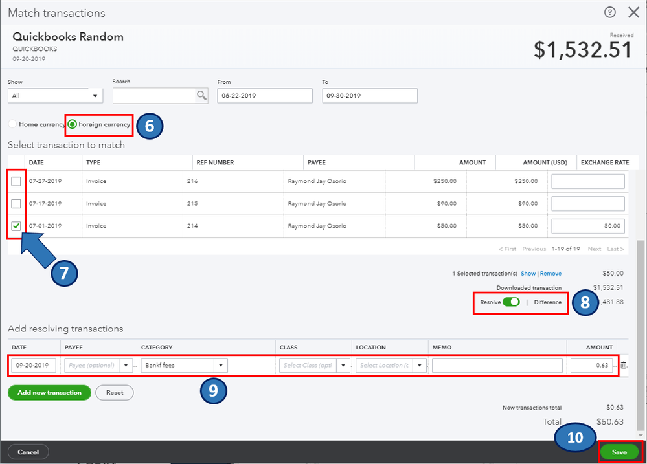Click the green Save button
The image size is (647, 464).
coord(619,452)
